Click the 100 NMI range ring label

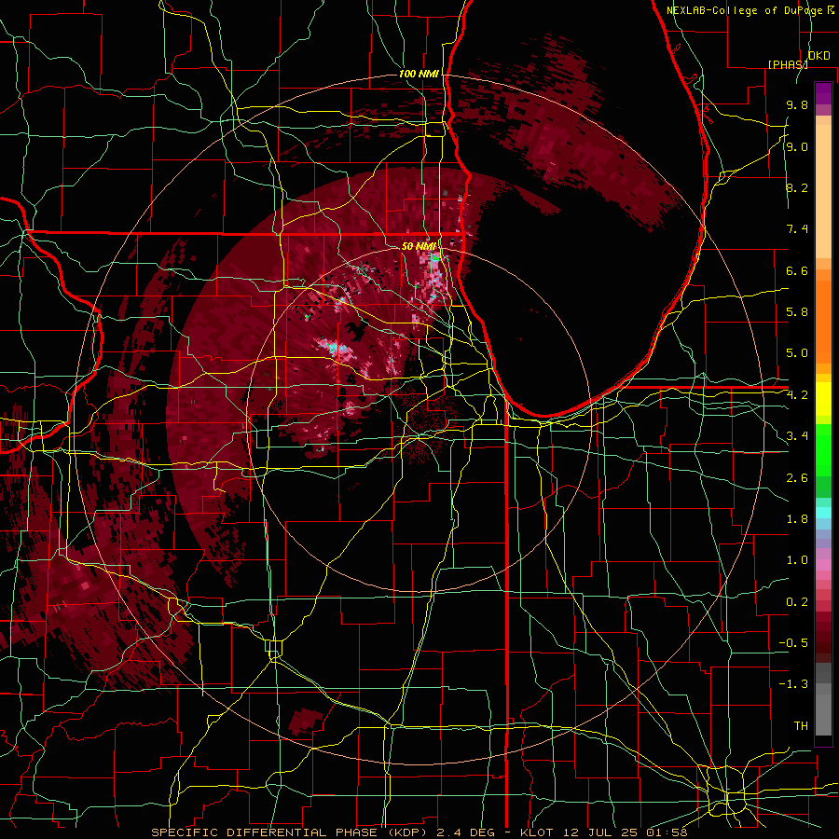pos(419,74)
